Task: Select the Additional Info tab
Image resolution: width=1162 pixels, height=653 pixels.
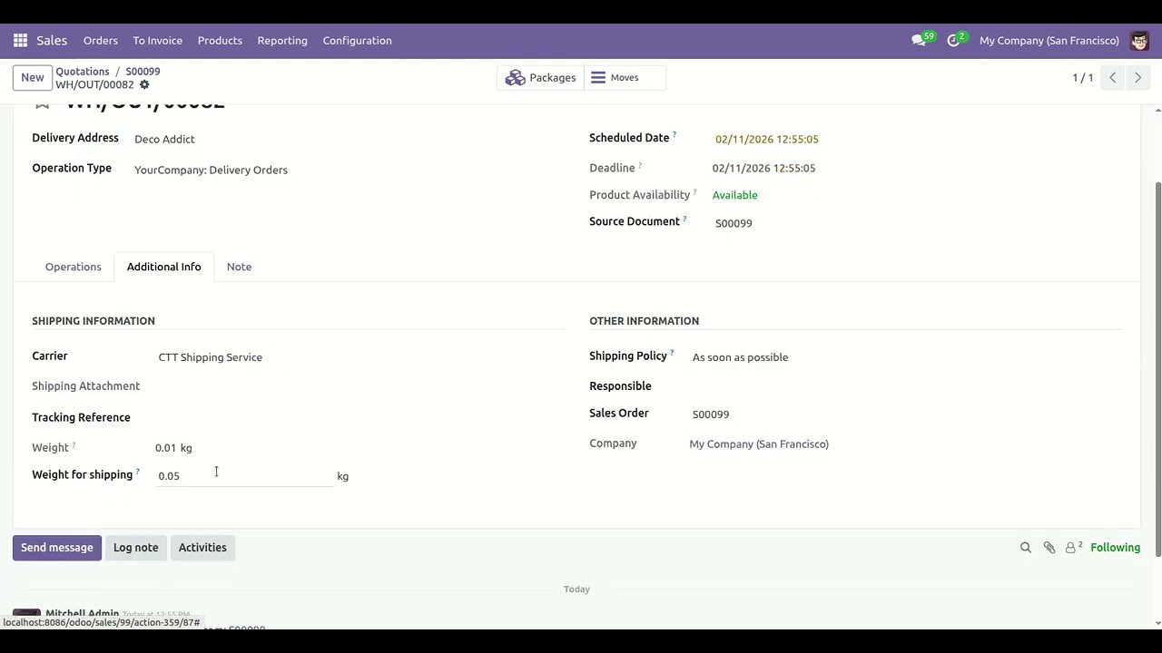Action: point(164,267)
